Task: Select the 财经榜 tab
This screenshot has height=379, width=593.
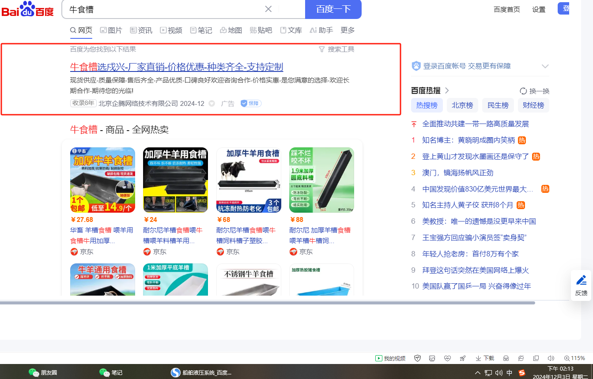Action: [x=533, y=105]
